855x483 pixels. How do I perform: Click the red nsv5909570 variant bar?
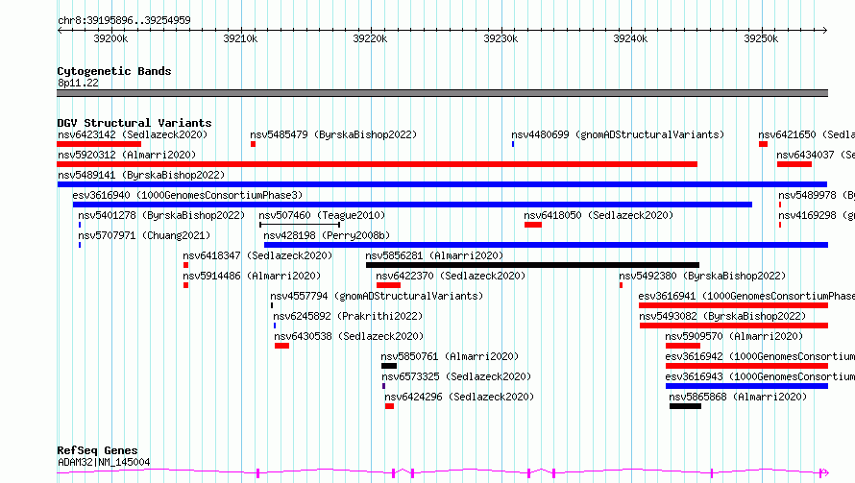pos(683,346)
